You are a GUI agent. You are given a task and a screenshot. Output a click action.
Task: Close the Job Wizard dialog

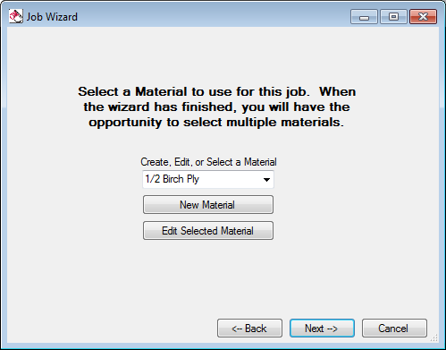click(x=423, y=17)
